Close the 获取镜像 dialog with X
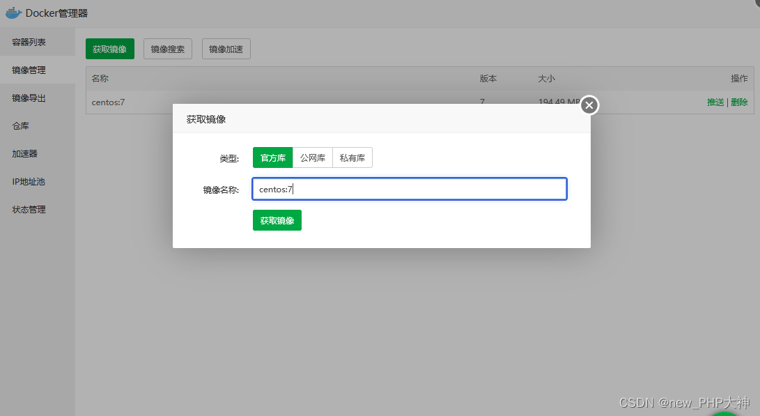Screen dimensions: 760x416 589,105
